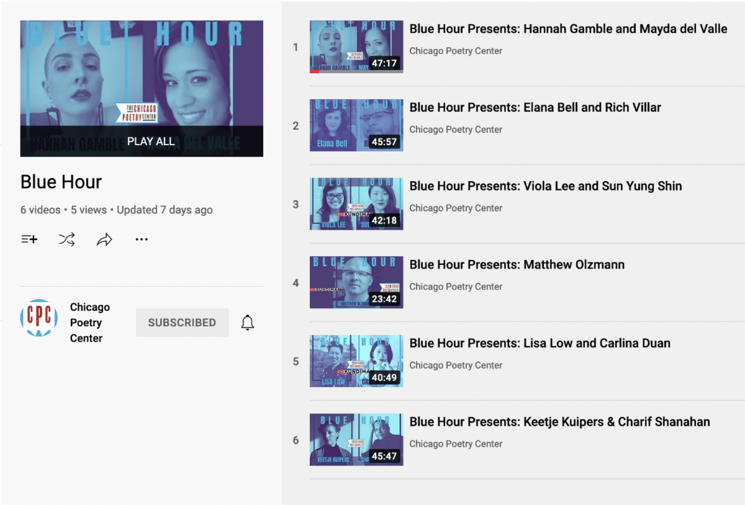This screenshot has height=505, width=745.
Task: Click the SUBSCRIBED button
Action: tap(183, 323)
